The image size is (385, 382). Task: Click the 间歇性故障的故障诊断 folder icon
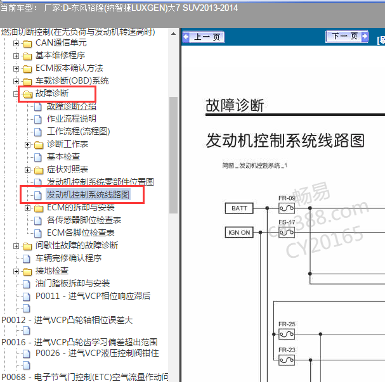pos(27,246)
